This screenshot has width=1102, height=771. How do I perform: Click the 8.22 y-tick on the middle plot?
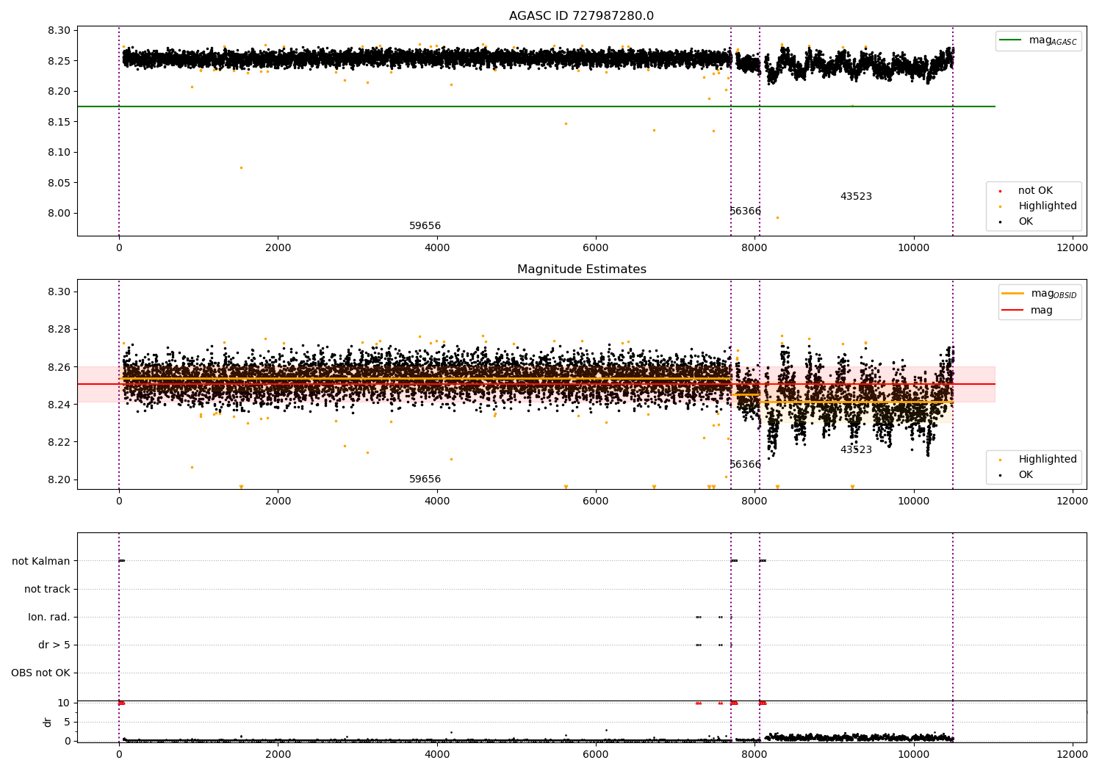(60, 442)
